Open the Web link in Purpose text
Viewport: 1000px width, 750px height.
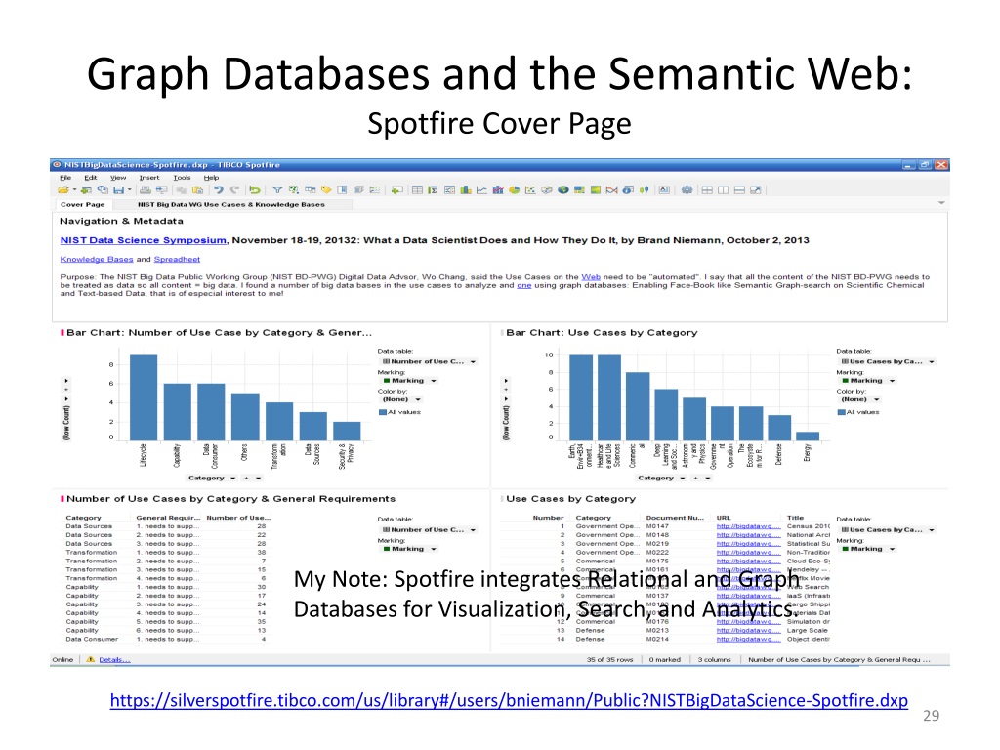tap(591, 277)
